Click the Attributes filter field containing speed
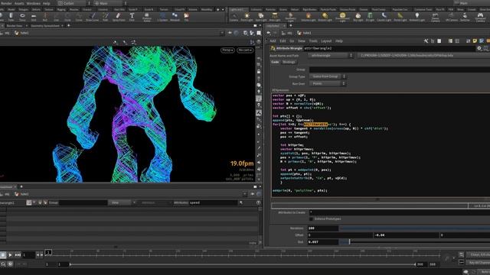The width and height of the screenshot is (490, 275). pos(214,202)
